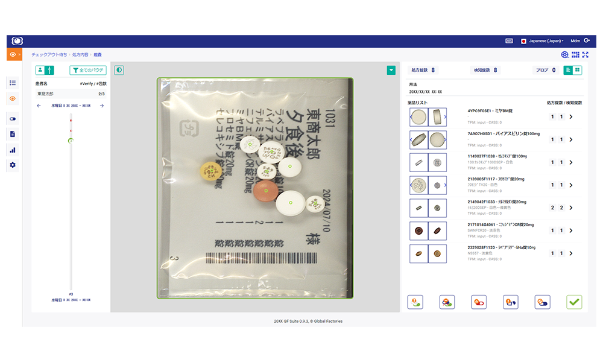Switch to the patient person view toggle

coord(40,70)
